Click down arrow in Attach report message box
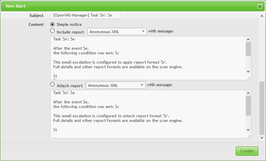 tap(248, 130)
